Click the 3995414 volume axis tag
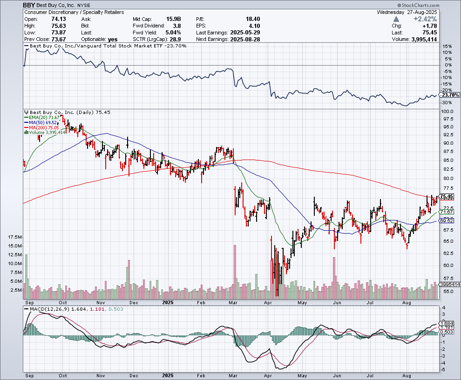 [x=450, y=284]
